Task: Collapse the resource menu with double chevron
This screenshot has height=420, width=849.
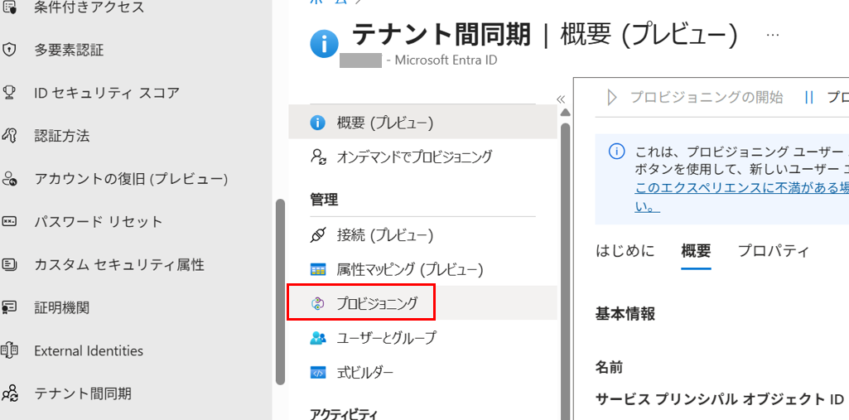Action: coord(561,99)
